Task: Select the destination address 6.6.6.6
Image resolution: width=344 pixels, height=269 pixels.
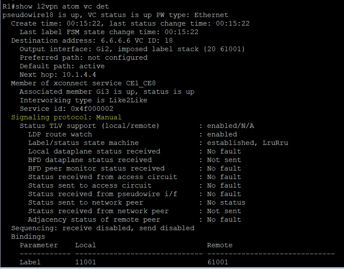Action: pos(116,40)
